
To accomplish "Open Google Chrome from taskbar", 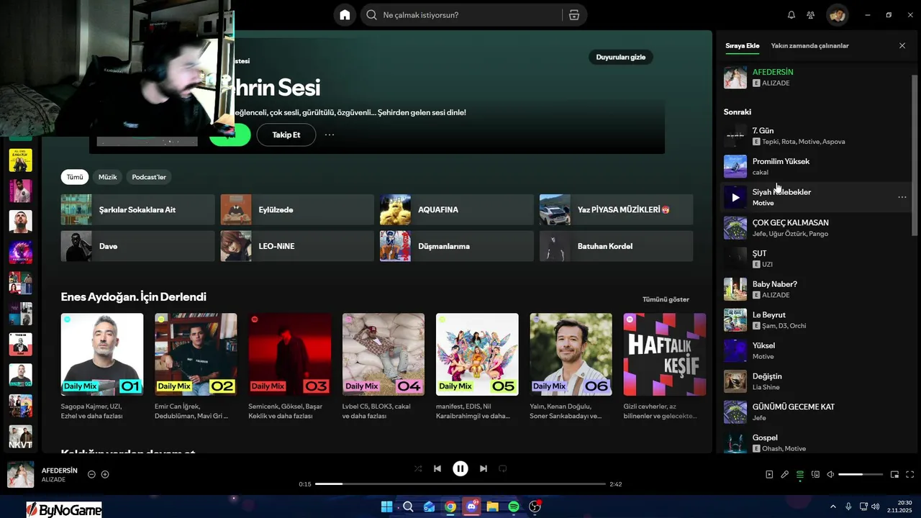I will [x=450, y=506].
